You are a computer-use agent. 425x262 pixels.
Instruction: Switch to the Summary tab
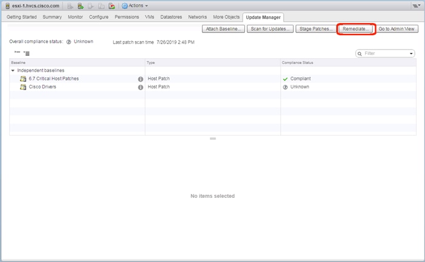pyautogui.click(x=52, y=17)
